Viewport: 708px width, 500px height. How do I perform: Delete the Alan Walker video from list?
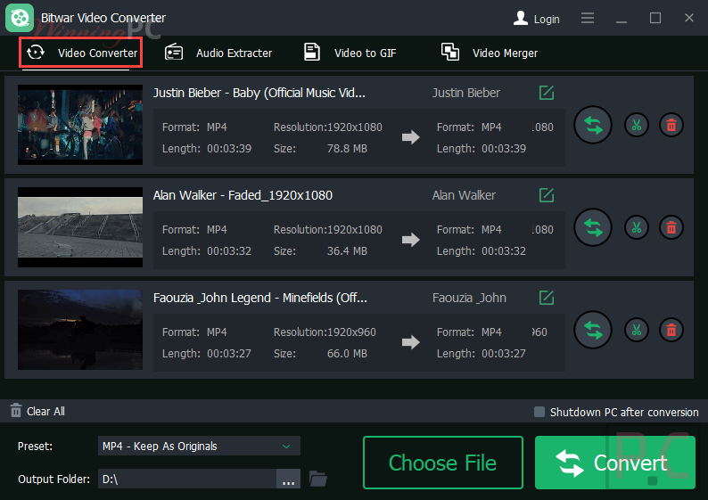(671, 227)
